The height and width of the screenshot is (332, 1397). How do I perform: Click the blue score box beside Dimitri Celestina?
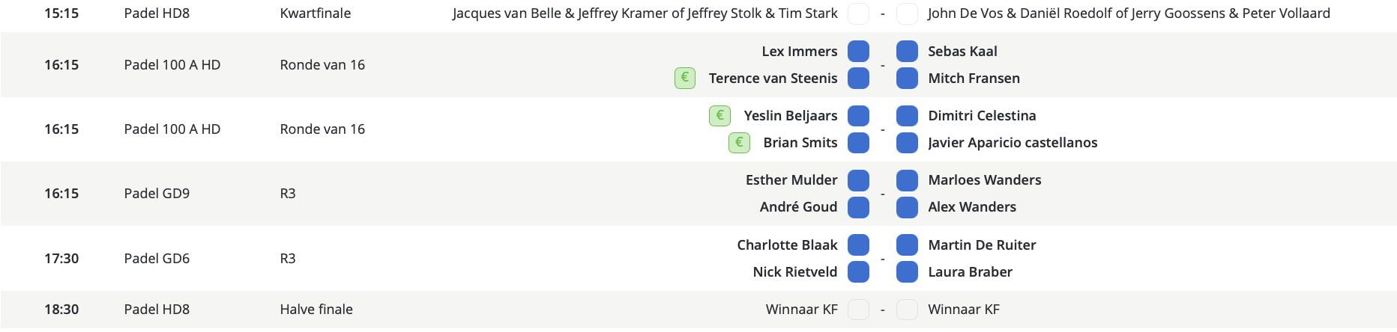pyautogui.click(x=907, y=116)
